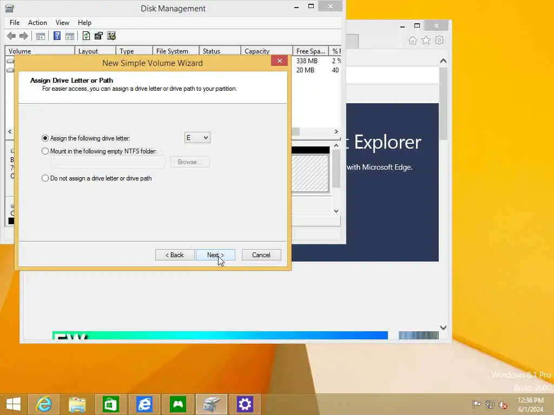Open Favorites star in Internet Explorer window
Viewport: 554px width, 415px height.
[x=426, y=40]
